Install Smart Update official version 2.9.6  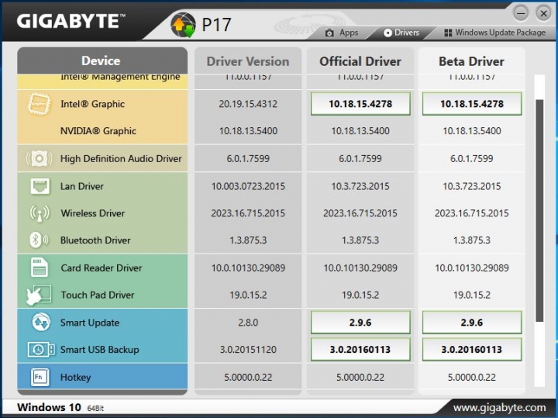[360, 322]
